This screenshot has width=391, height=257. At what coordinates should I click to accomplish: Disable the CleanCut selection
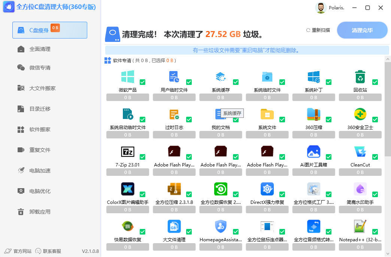coord(375,157)
